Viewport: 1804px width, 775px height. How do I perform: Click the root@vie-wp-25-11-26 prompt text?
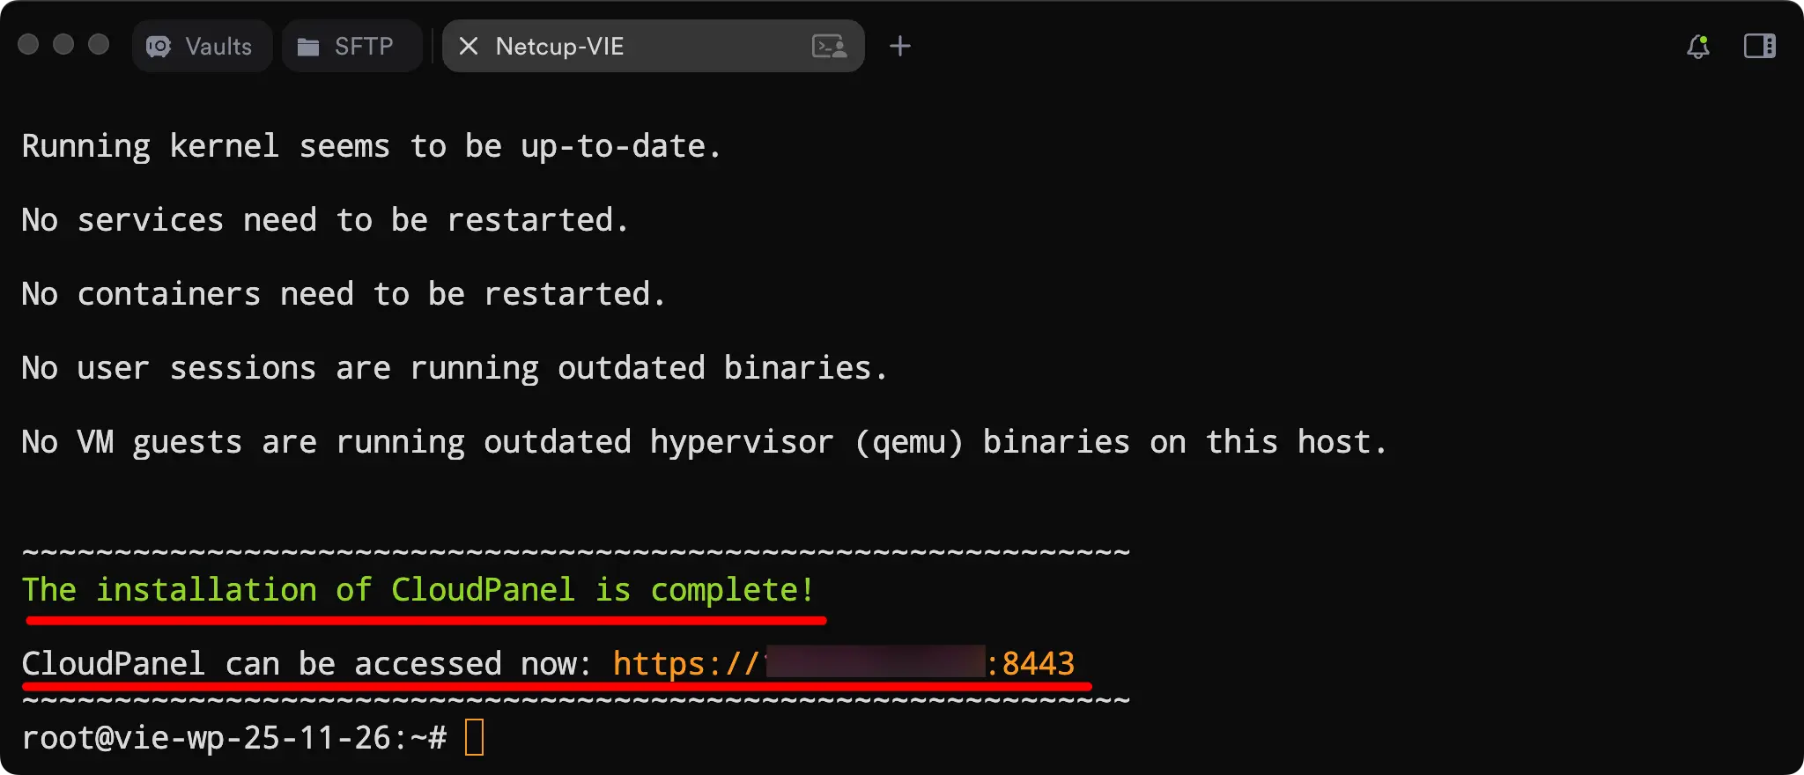click(233, 737)
